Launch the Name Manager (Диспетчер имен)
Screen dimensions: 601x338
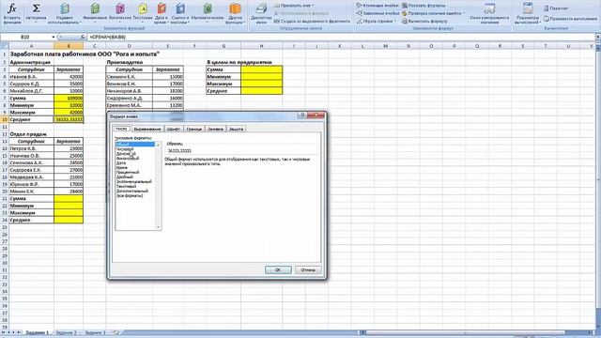pos(261,13)
